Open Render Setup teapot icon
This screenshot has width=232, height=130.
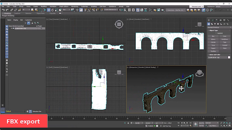click(155, 10)
